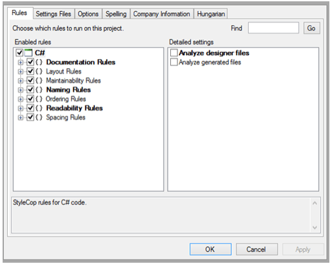332x266 pixels.
Task: Focus the Find text field
Action: click(273, 28)
